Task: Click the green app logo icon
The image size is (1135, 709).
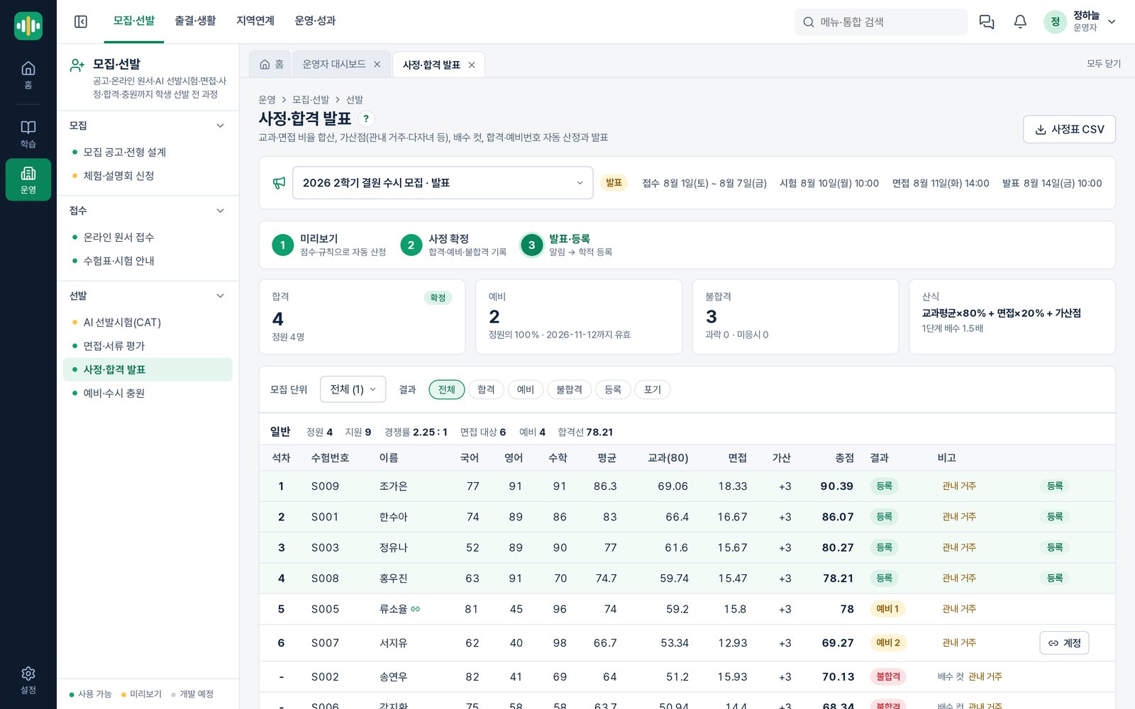Action: (x=28, y=26)
